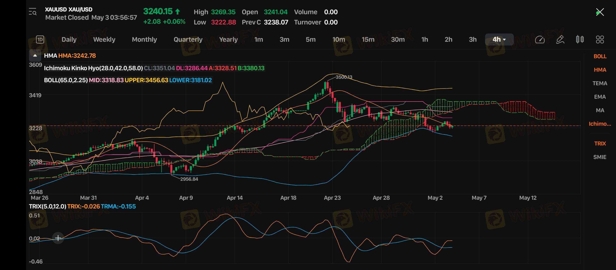
Task: Close the chart with the X icon
Action: (x=600, y=12)
